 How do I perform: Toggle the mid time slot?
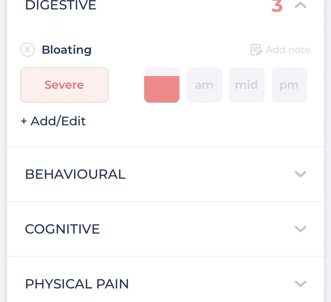click(247, 85)
